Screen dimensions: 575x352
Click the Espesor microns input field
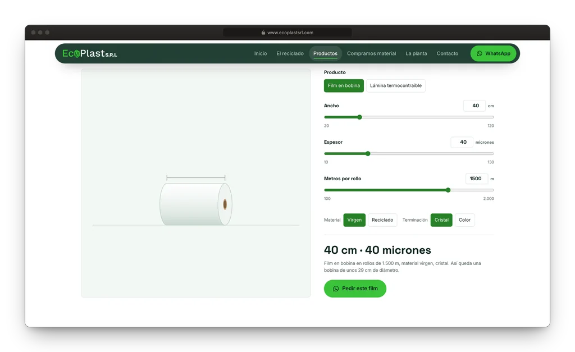462,142
